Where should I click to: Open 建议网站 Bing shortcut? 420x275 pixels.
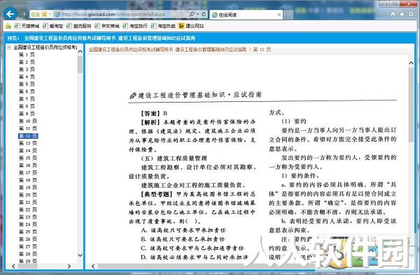191,26
